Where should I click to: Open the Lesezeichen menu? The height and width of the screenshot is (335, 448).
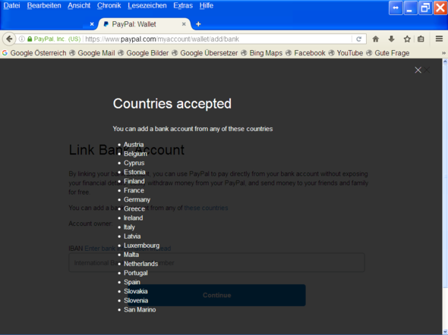pyautogui.click(x=147, y=5)
